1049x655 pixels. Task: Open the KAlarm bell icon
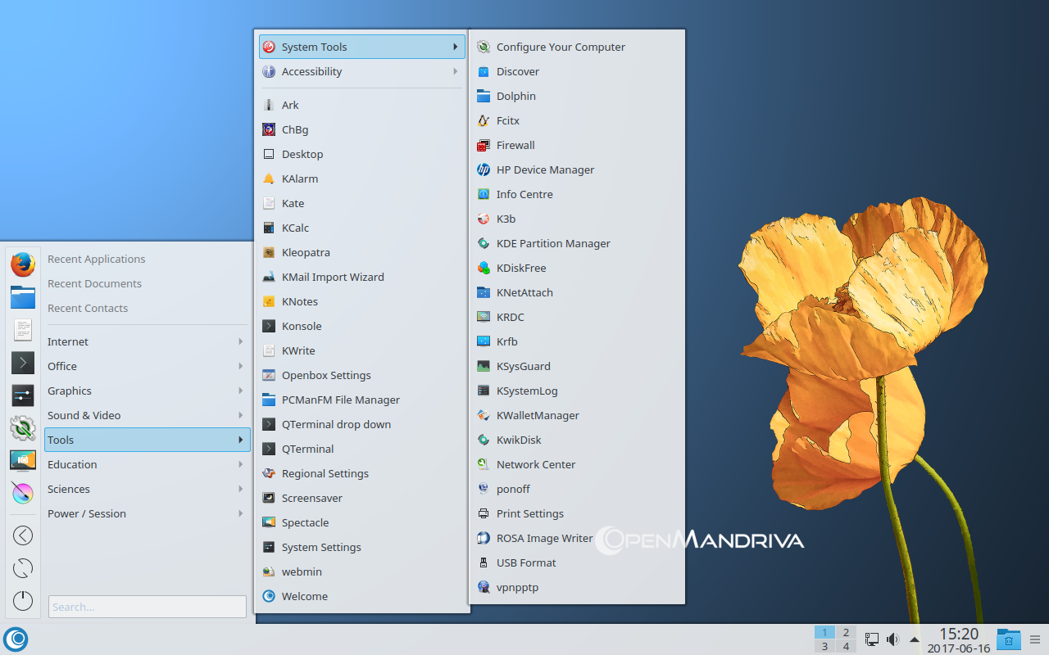pyautogui.click(x=269, y=178)
